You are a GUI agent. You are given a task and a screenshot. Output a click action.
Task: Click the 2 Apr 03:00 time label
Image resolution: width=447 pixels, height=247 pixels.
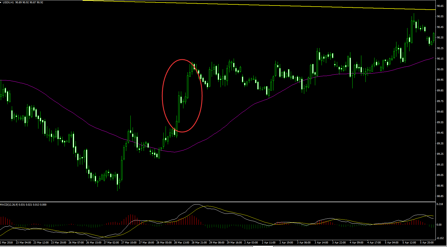(x=251, y=243)
